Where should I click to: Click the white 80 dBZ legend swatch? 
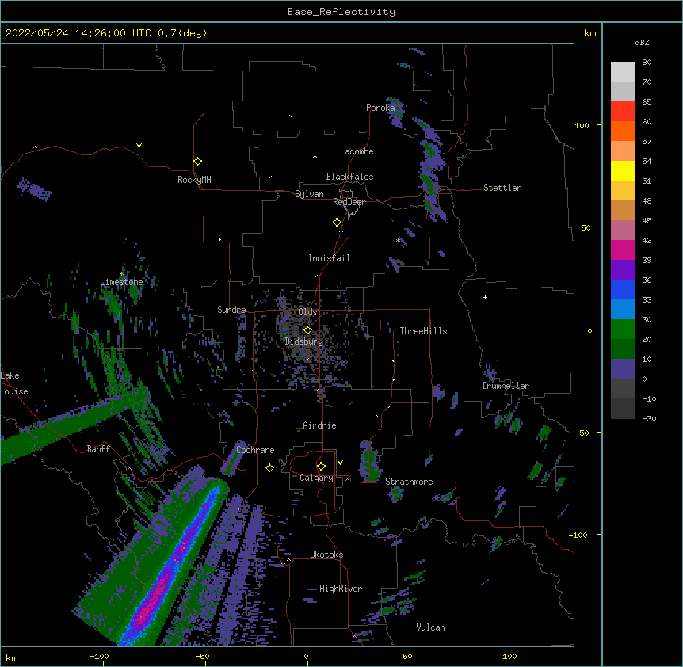[x=623, y=72]
